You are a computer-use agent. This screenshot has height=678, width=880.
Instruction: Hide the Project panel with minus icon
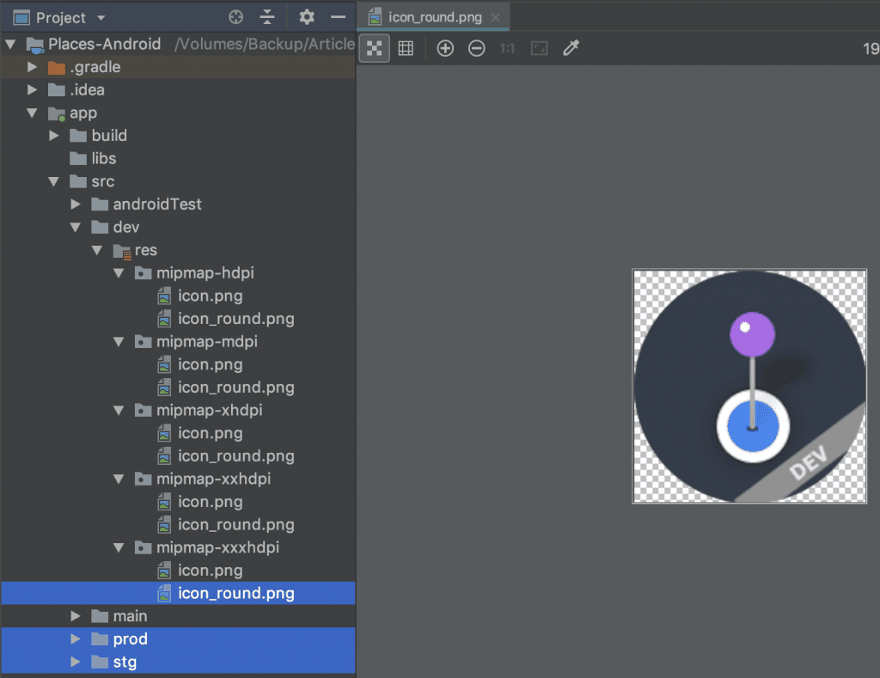pyautogui.click(x=338, y=17)
